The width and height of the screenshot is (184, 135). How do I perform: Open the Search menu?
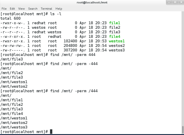tap(33, 9)
